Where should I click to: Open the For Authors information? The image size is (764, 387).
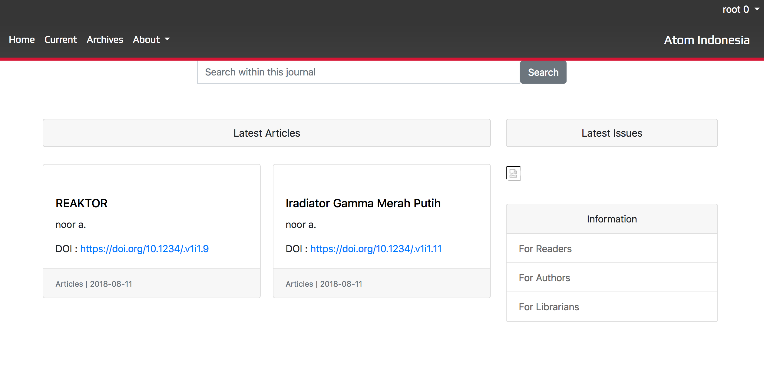click(544, 278)
